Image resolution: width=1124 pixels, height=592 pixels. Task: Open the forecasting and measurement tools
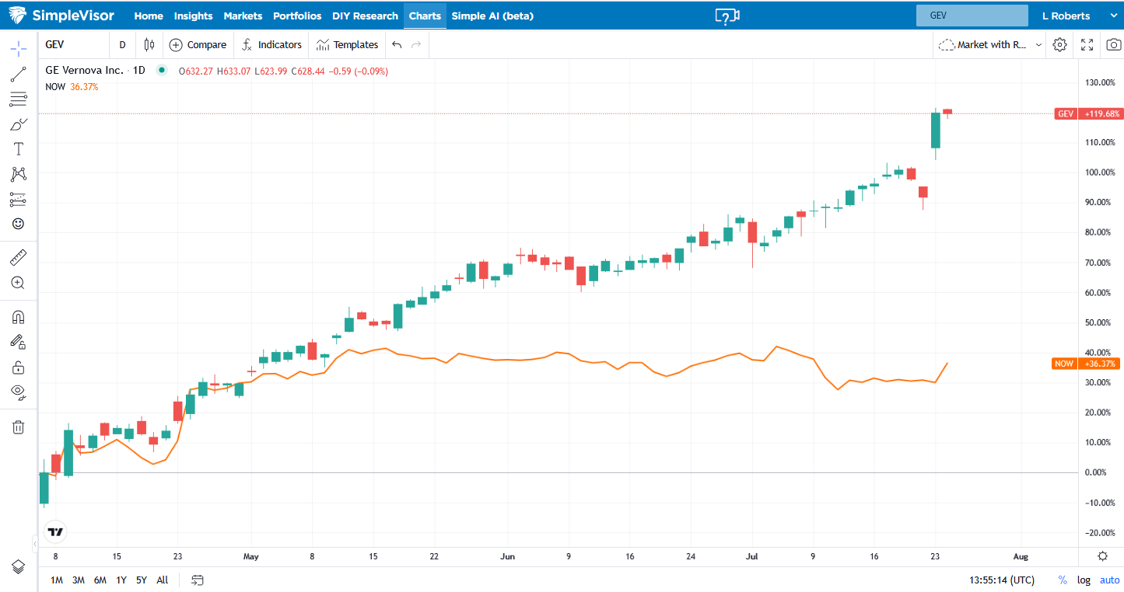click(x=18, y=199)
